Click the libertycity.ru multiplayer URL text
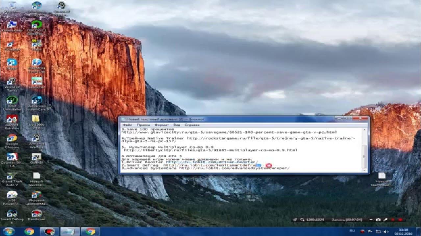 click(211, 150)
